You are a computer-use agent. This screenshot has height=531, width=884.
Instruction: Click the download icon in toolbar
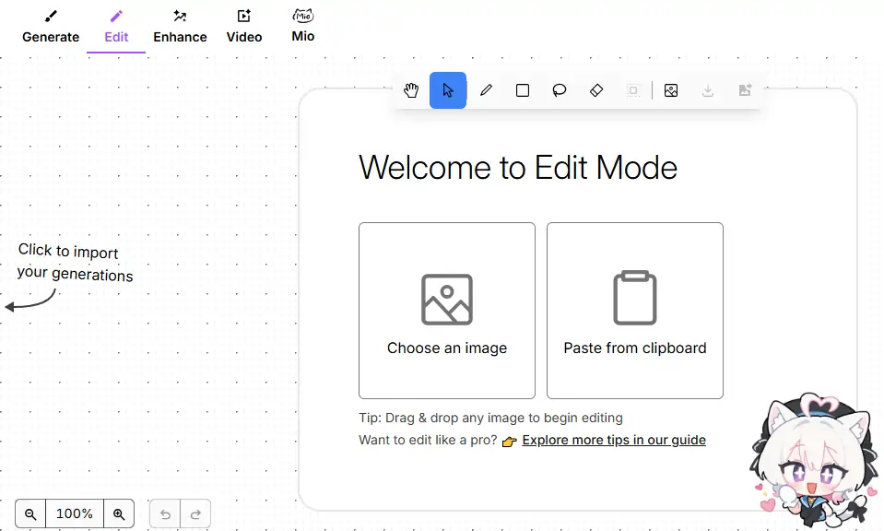pos(708,90)
